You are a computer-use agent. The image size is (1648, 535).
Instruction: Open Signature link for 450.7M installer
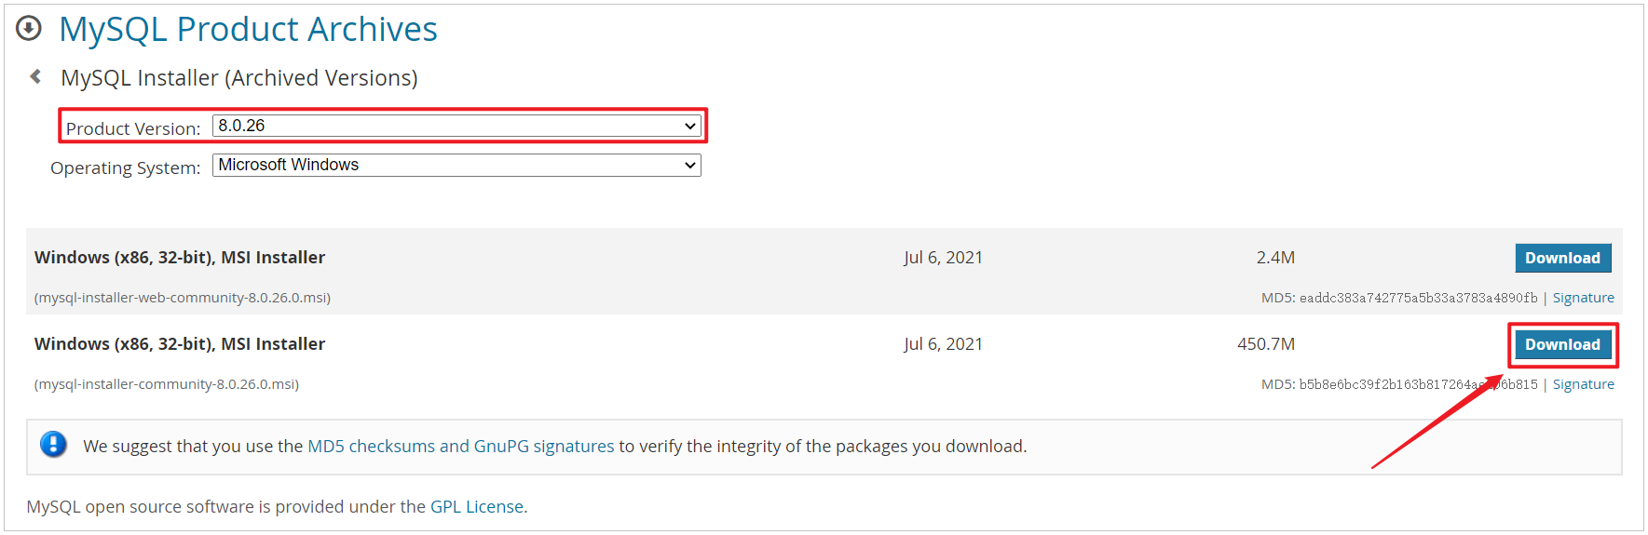1583,384
